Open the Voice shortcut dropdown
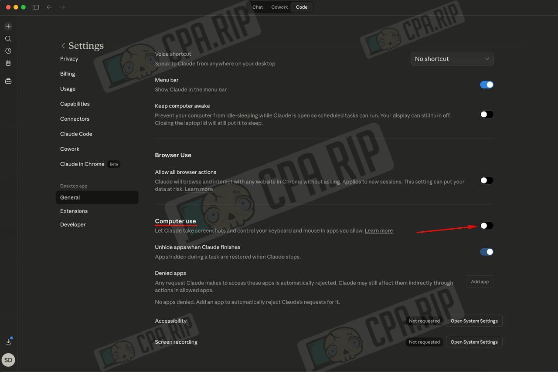This screenshot has width=558, height=372. tap(452, 59)
